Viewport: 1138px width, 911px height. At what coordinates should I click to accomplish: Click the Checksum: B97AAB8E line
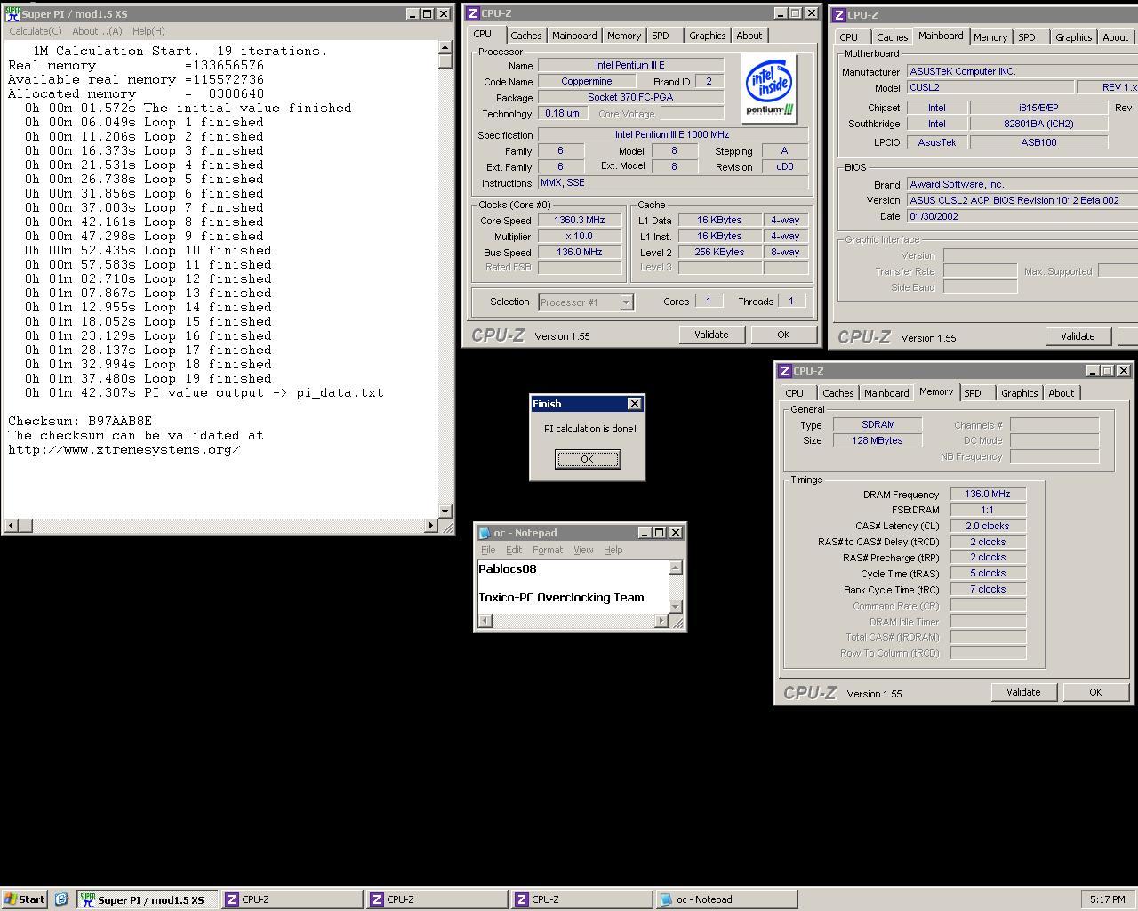(80, 421)
